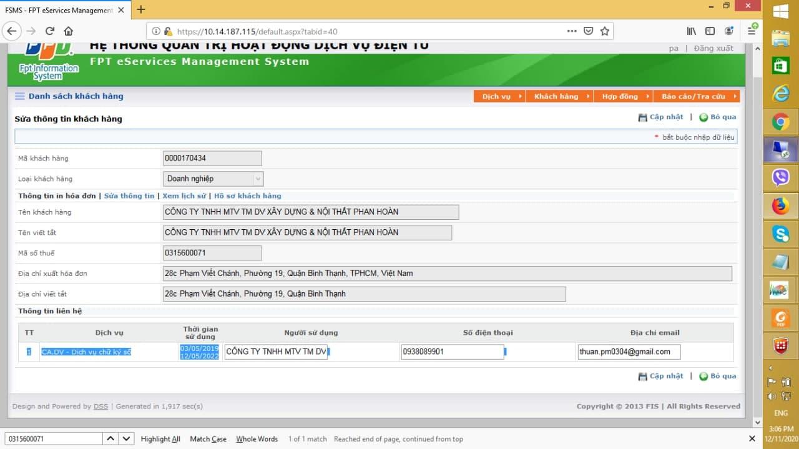Save page to Pocket
799x449 pixels.
coord(588,31)
